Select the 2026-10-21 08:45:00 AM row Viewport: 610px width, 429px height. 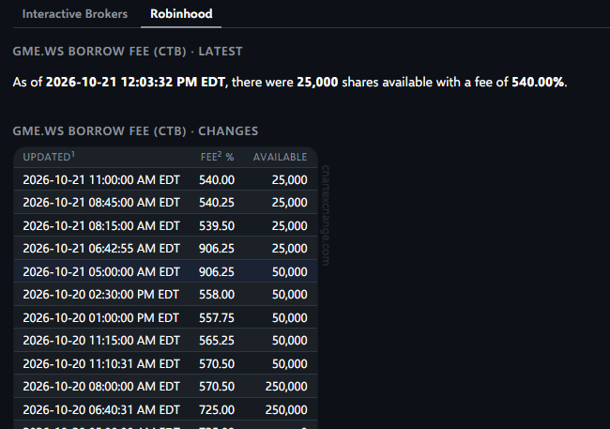[x=166, y=202]
